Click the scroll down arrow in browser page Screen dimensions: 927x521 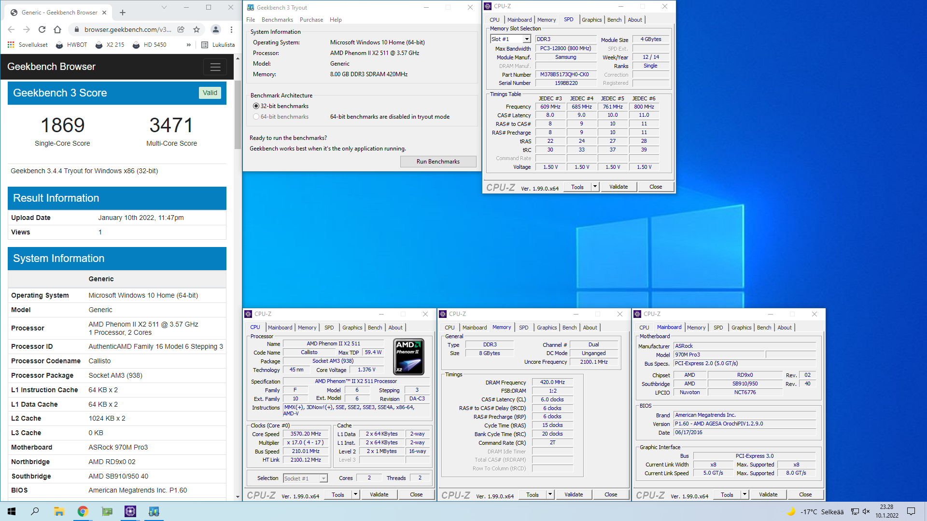click(x=238, y=496)
